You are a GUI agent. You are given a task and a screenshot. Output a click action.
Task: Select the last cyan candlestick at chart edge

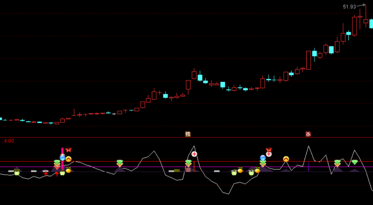tap(371, 24)
